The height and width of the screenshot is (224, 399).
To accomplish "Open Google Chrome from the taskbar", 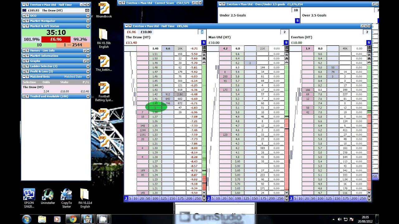I will point(73,219).
